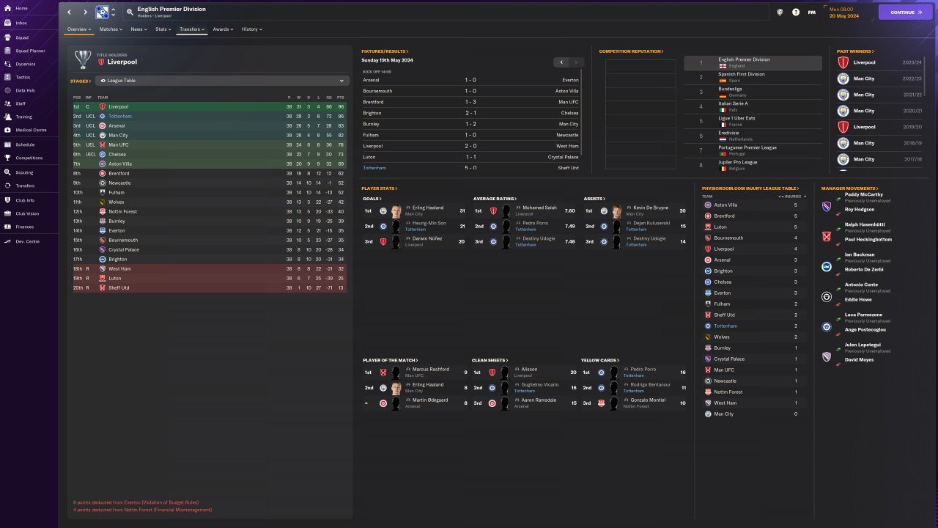938x528 pixels.
Task: Open Staff in the sidebar
Action: click(21, 103)
